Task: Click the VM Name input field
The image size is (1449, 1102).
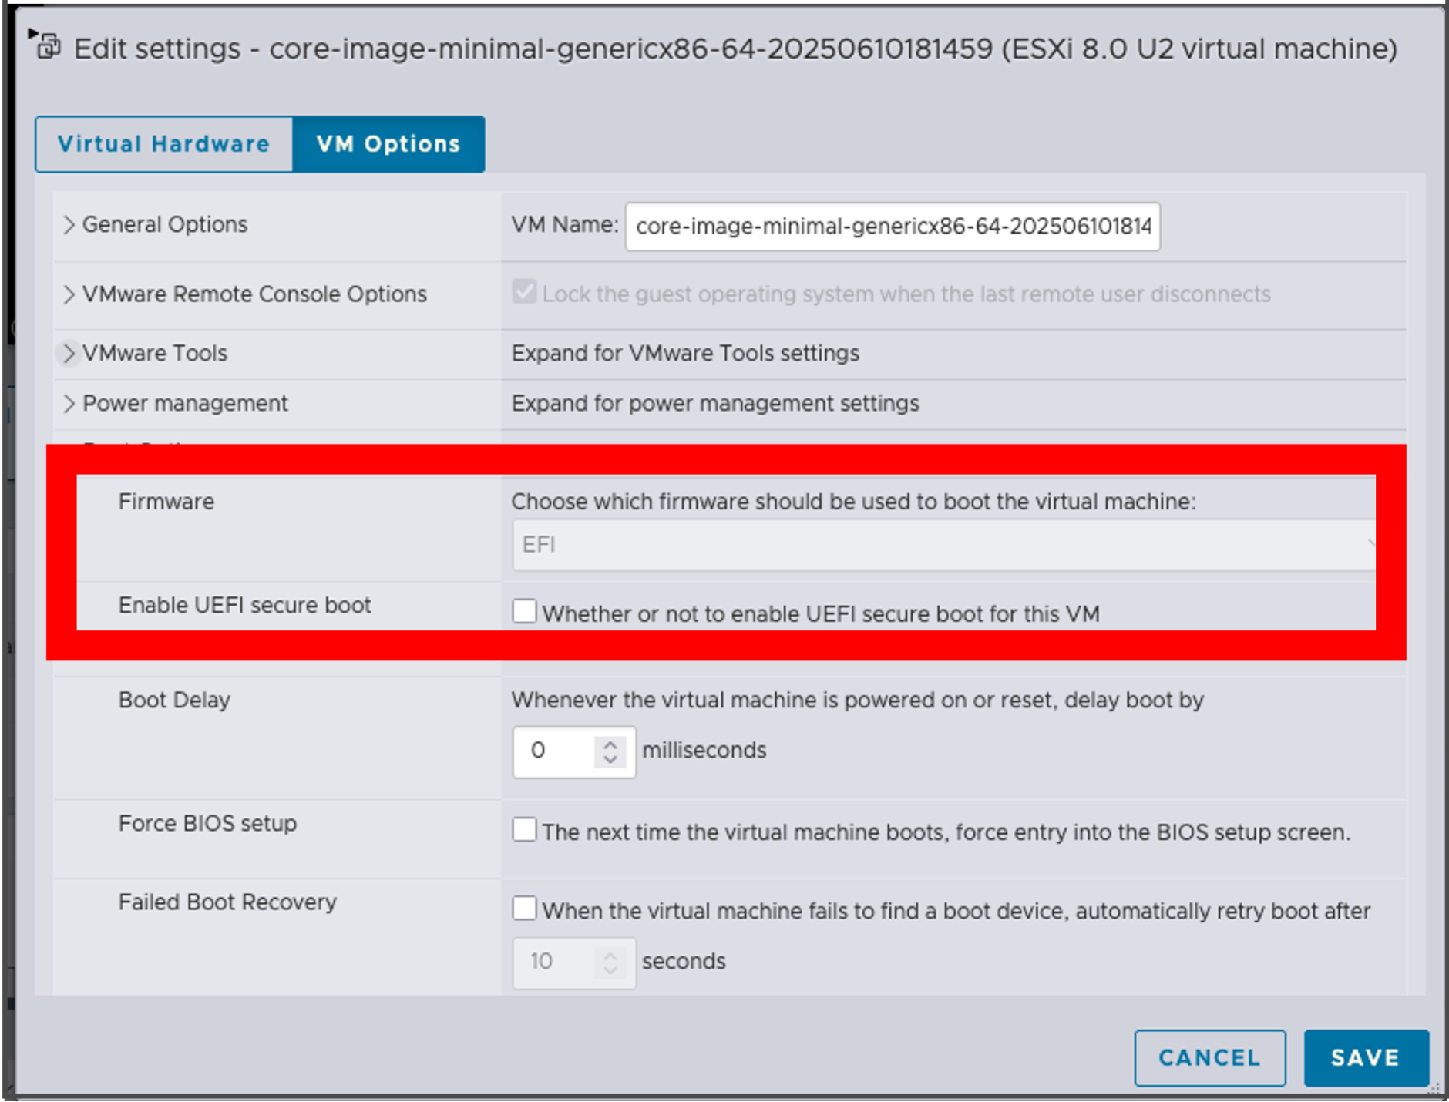Action: pyautogui.click(x=893, y=227)
